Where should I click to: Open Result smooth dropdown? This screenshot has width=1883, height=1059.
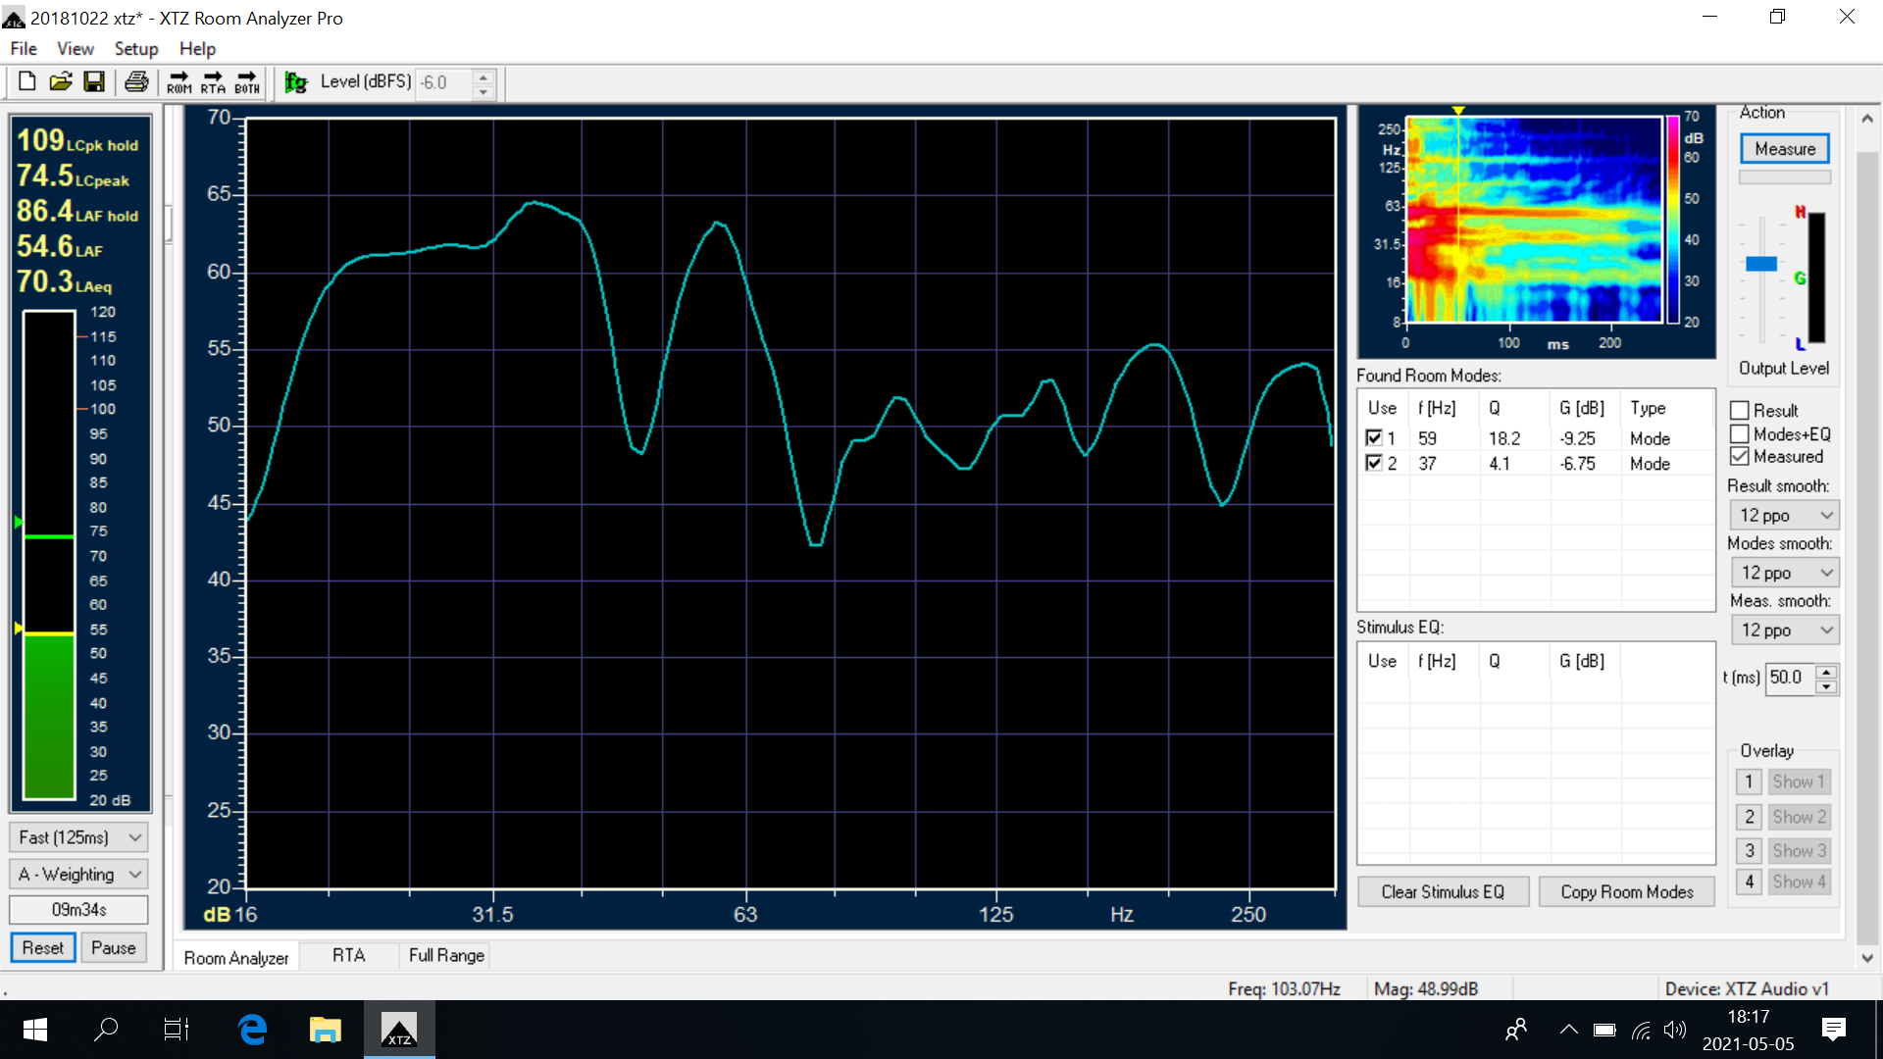pos(1784,516)
